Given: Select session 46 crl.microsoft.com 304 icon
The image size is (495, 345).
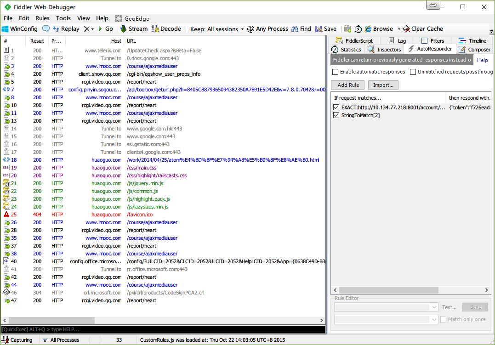Looking at the screenshot, I should click(6, 293).
